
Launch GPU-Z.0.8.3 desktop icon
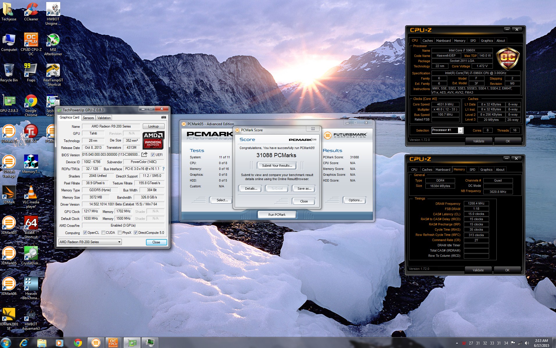pyautogui.click(x=9, y=103)
